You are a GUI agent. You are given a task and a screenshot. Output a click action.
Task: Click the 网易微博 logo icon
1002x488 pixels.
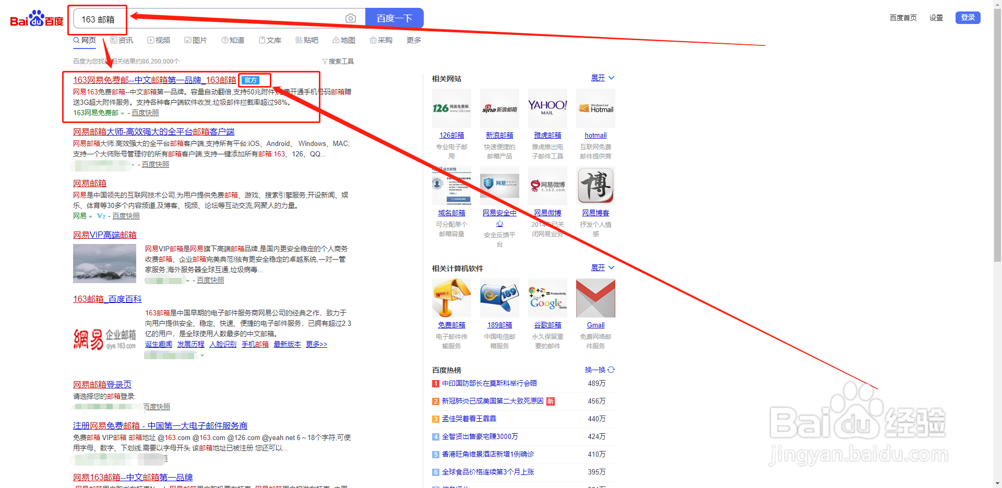coord(547,186)
